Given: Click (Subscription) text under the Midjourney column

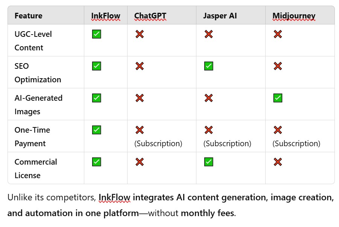Looking at the screenshot, I should tap(296, 144).
